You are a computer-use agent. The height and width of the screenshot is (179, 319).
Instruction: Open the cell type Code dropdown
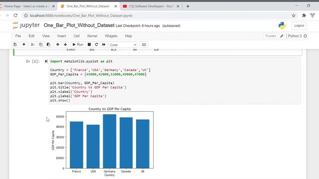123,45
